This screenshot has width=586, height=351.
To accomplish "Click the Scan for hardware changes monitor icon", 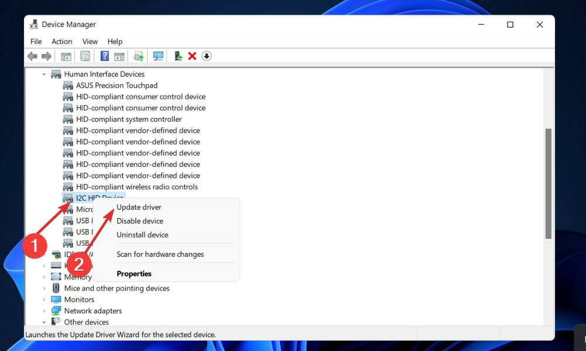I will 158,56.
